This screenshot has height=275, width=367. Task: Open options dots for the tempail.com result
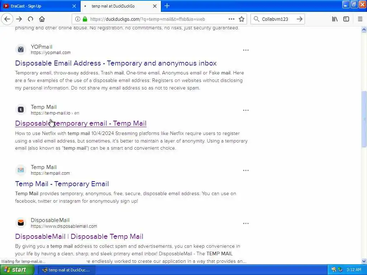pyautogui.click(x=246, y=170)
